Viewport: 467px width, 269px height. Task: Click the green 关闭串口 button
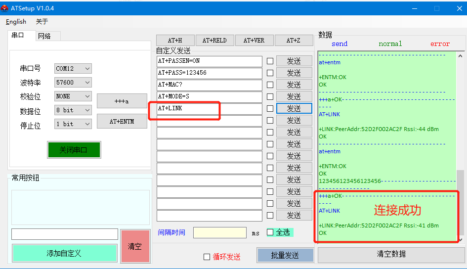click(x=74, y=150)
